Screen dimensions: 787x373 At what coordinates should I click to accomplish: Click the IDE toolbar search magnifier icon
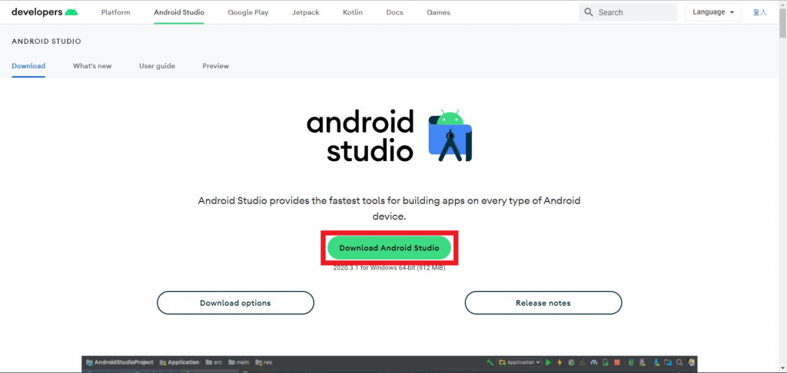(679, 362)
